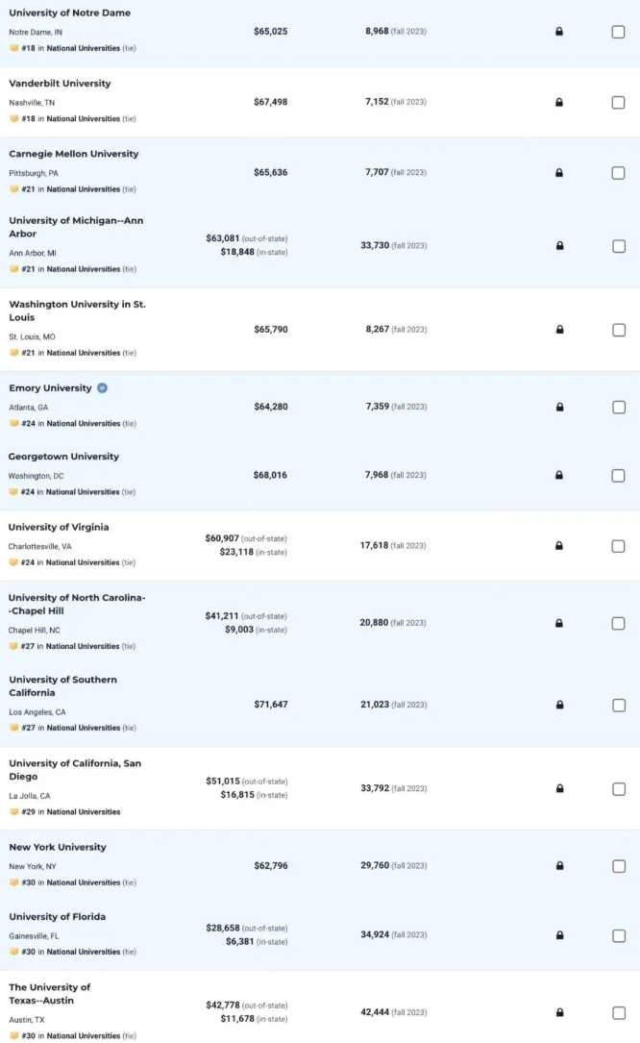Click the lock icon for University of Florida
This screenshot has height=1043, width=640.
pos(559,934)
